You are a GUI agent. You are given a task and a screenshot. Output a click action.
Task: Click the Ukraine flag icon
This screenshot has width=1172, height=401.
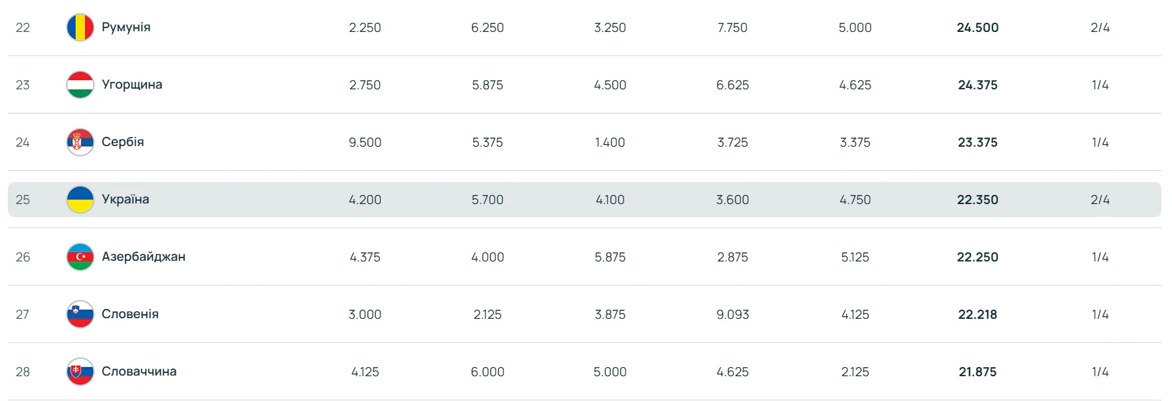(x=80, y=200)
